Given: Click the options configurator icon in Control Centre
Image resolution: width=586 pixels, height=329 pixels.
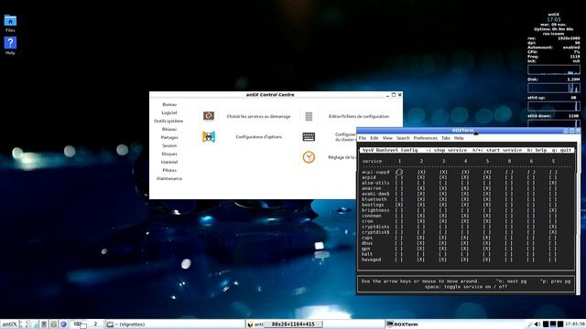Looking at the screenshot, I should [x=209, y=137].
